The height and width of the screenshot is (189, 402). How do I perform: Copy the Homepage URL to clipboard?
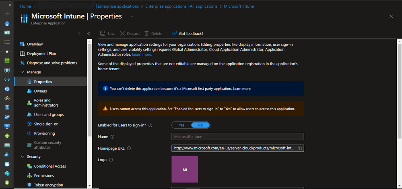(x=300, y=148)
